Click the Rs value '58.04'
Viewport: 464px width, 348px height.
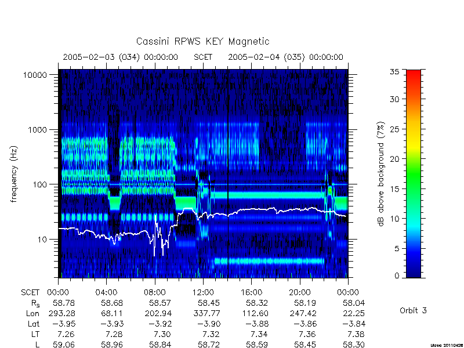point(354,303)
